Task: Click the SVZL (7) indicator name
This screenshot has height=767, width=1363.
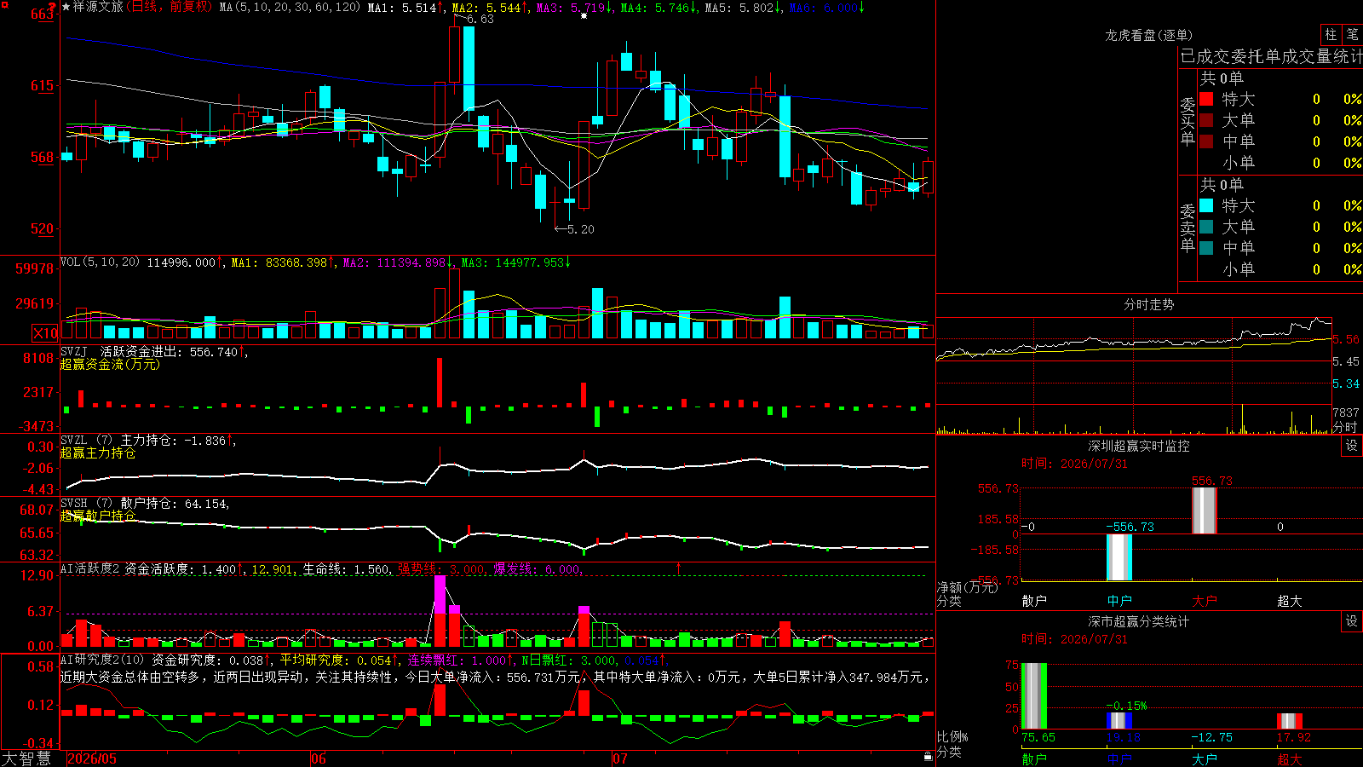Action: point(86,441)
